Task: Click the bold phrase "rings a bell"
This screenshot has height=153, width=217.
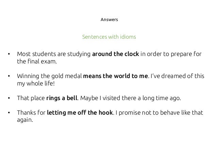Action: [x=62, y=98]
